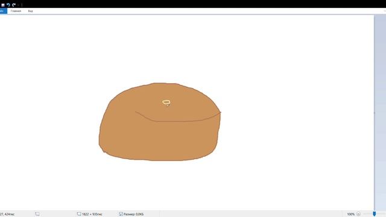Click the zoom out minus button
This screenshot has height=217, width=386.
[x=358, y=214]
